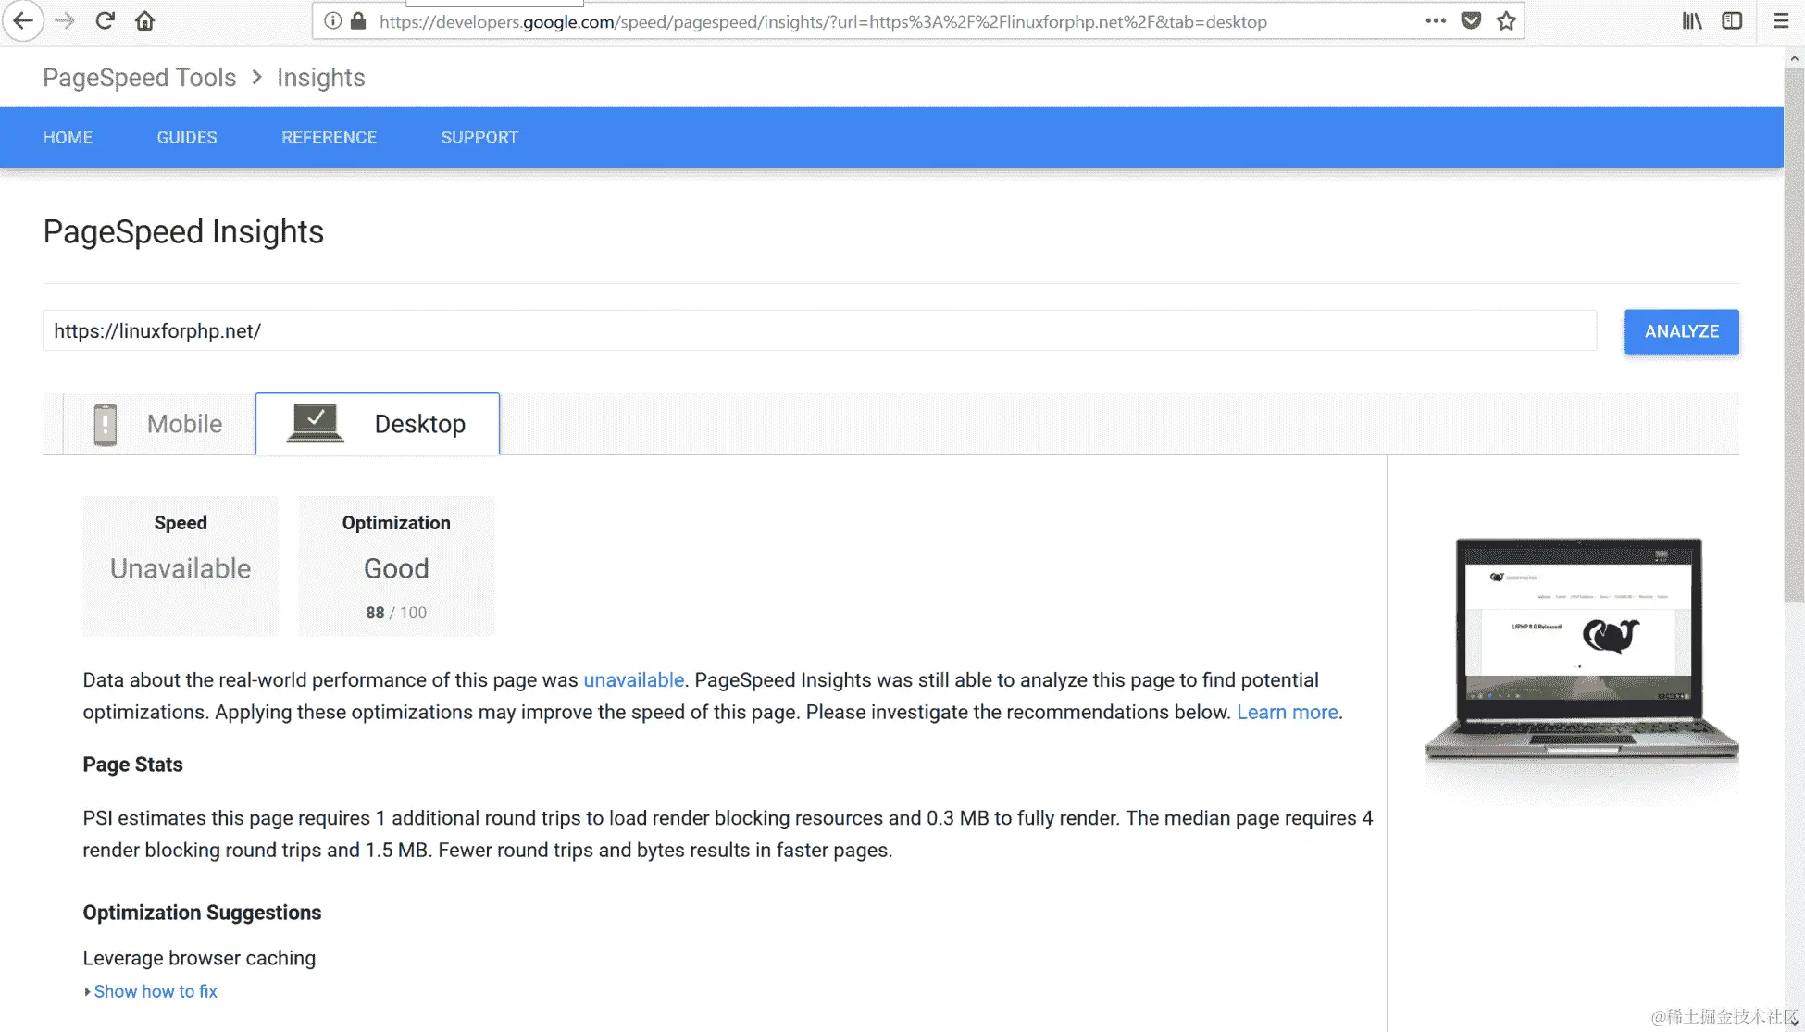Open the Library bookmarks icon
Screen dimensions: 1805x1032
1692,20
